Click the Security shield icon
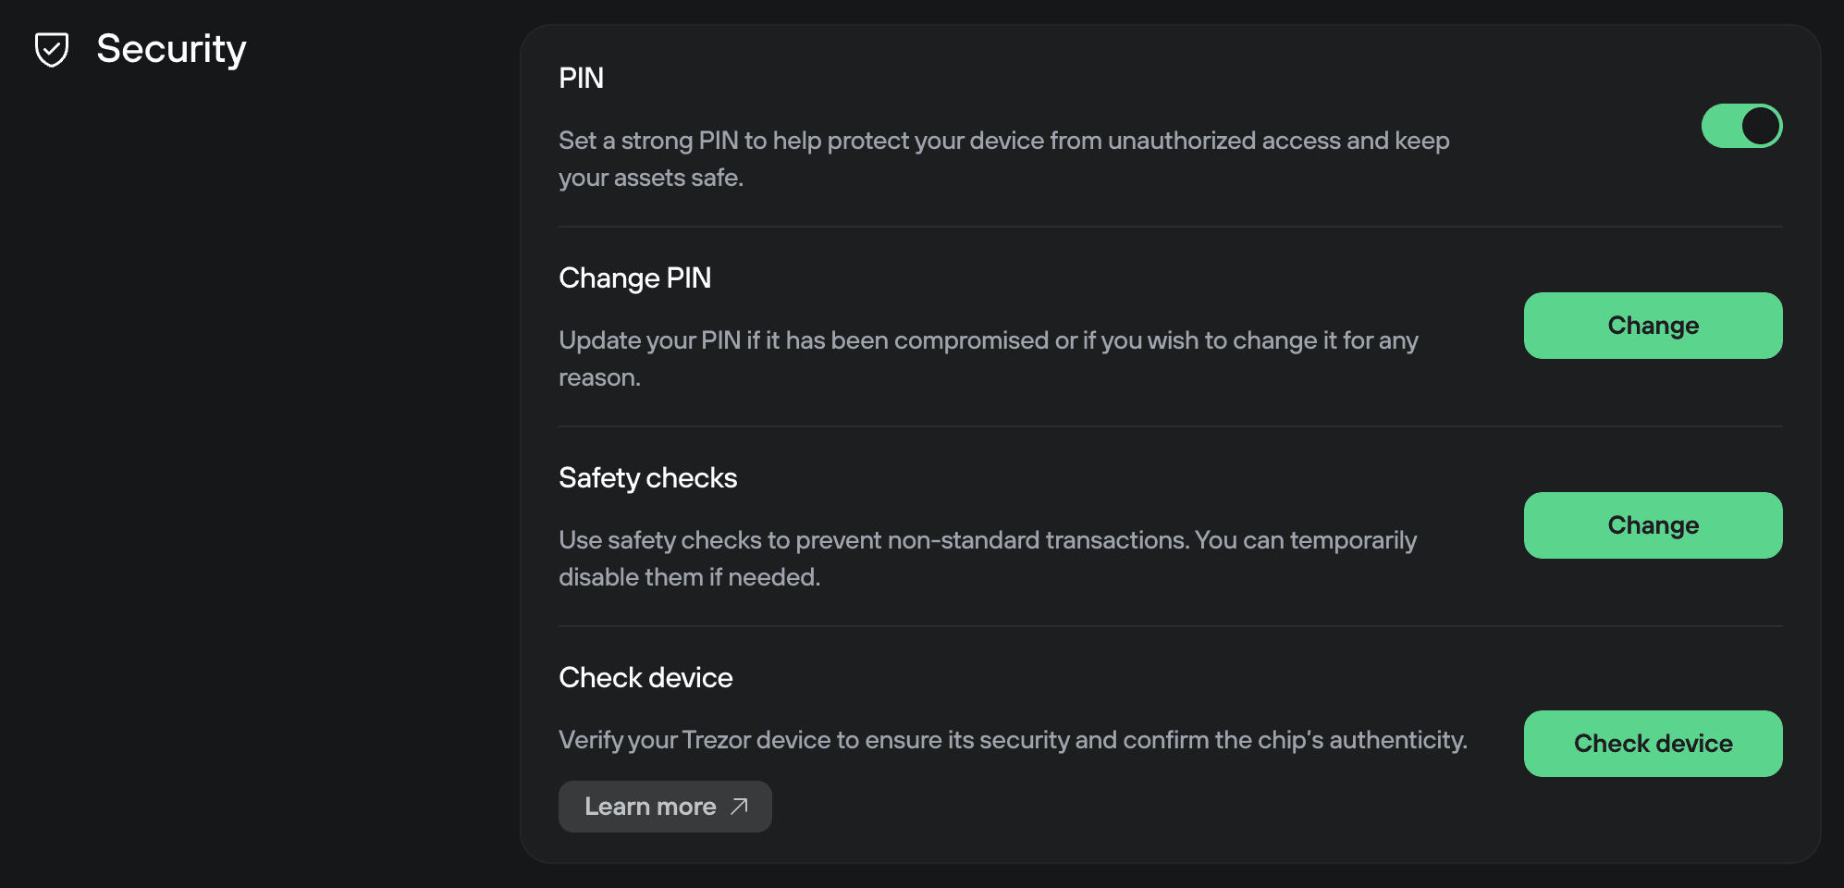Image resolution: width=1844 pixels, height=888 pixels. (x=51, y=48)
